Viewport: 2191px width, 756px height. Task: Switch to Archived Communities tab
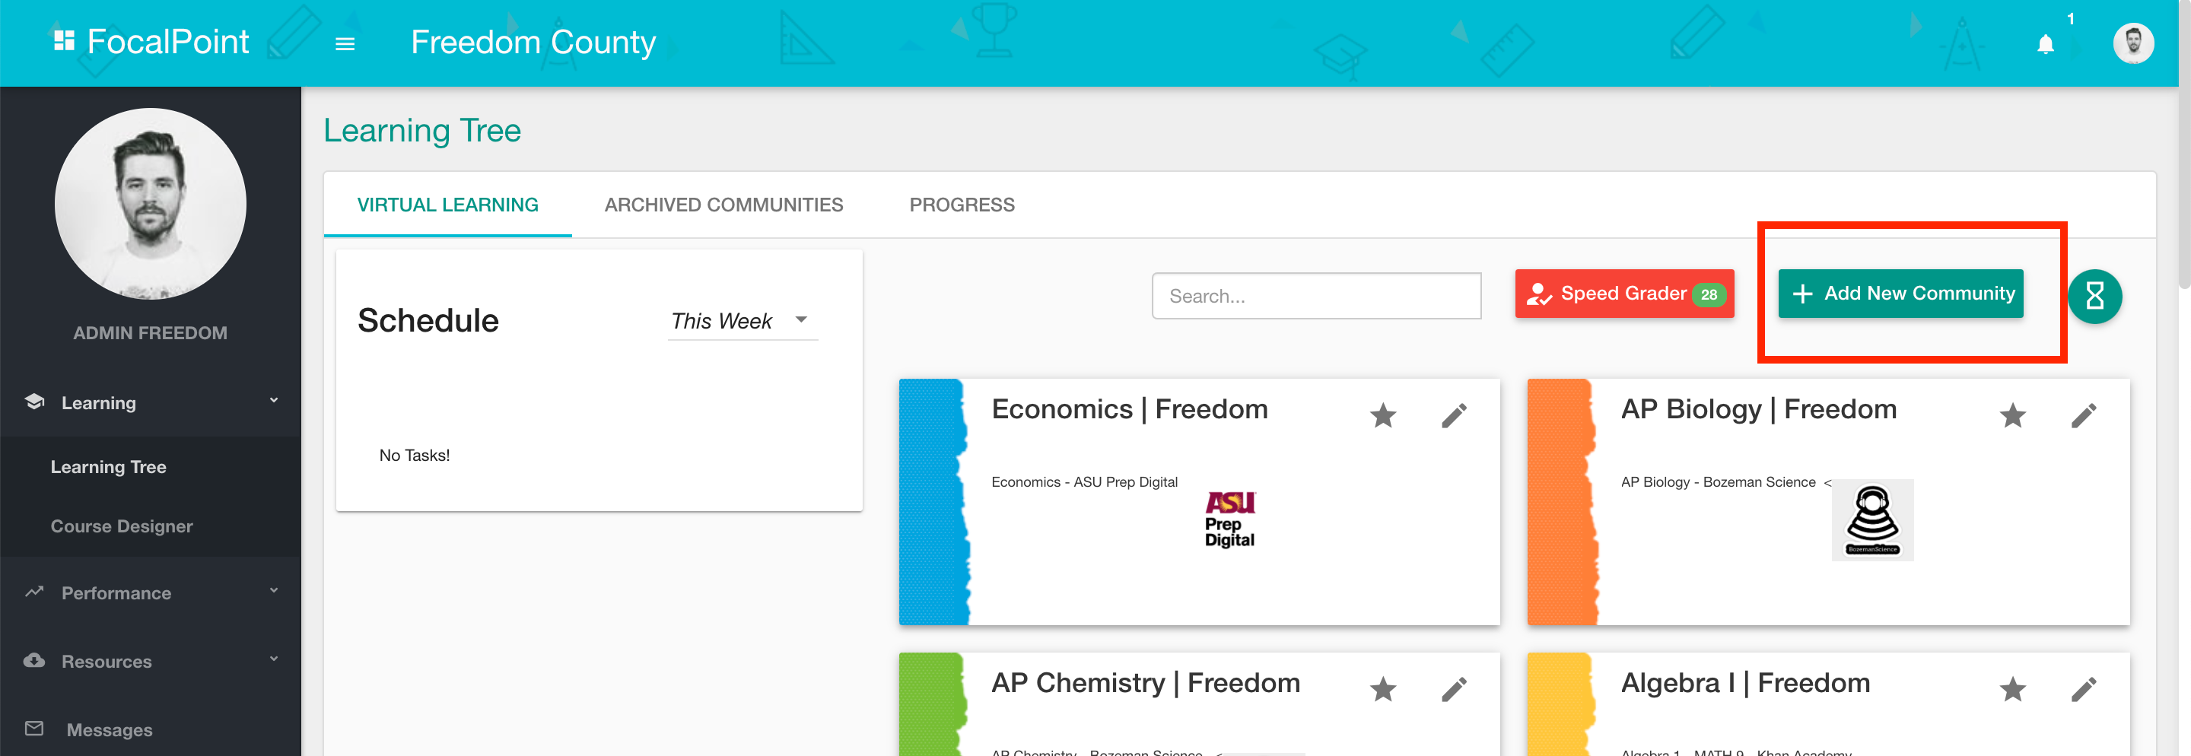click(x=723, y=205)
